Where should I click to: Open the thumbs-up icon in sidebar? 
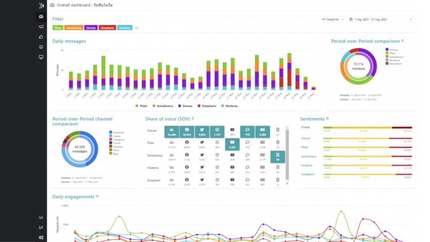[41, 37]
